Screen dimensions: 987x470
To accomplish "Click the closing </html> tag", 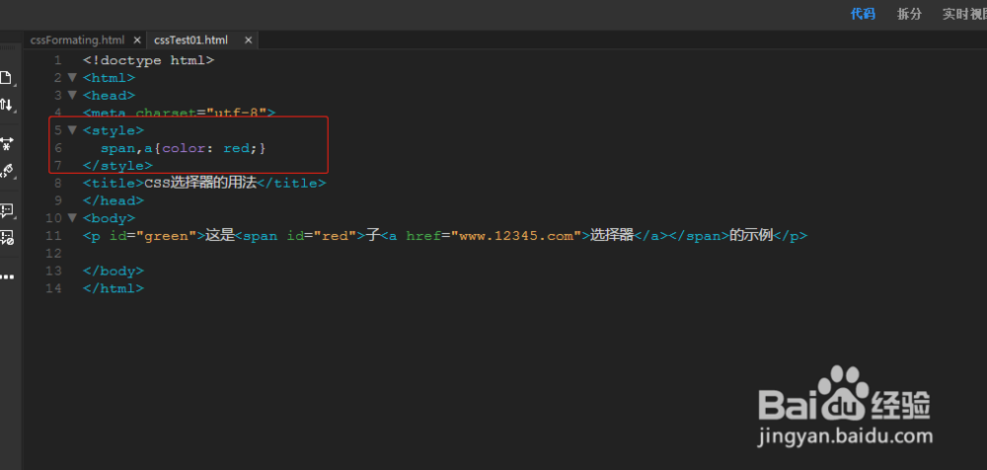I will (x=114, y=288).
